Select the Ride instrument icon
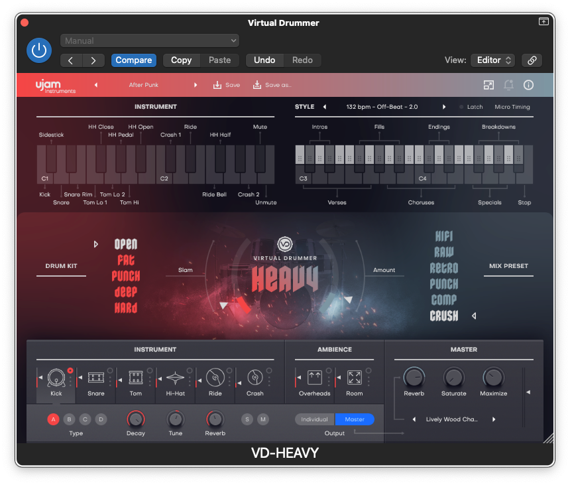Screen dimensions: 570x485 (215, 378)
